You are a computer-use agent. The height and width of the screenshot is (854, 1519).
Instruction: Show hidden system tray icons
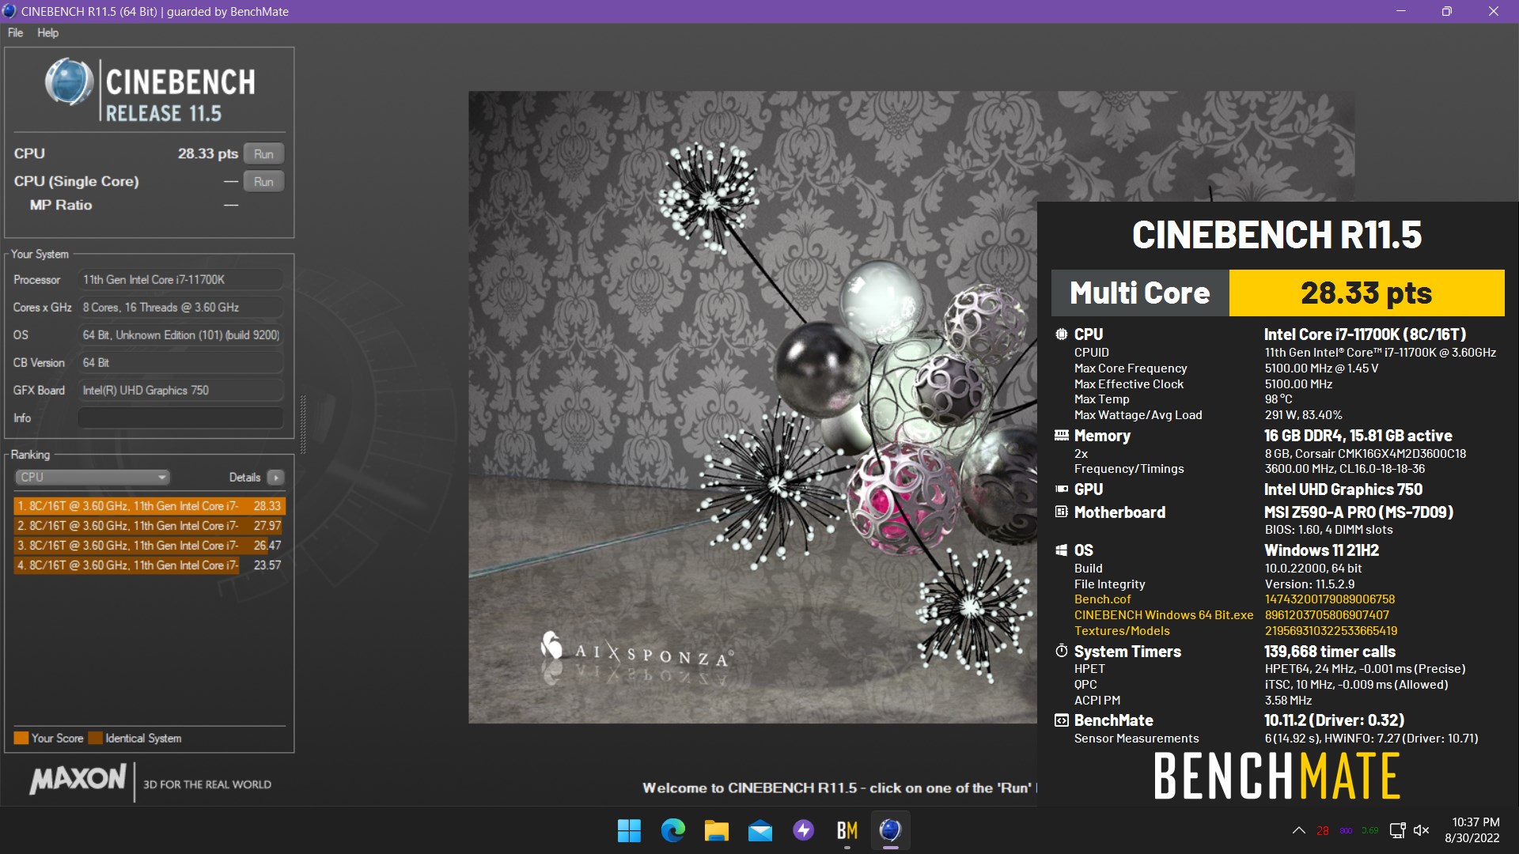(1298, 830)
